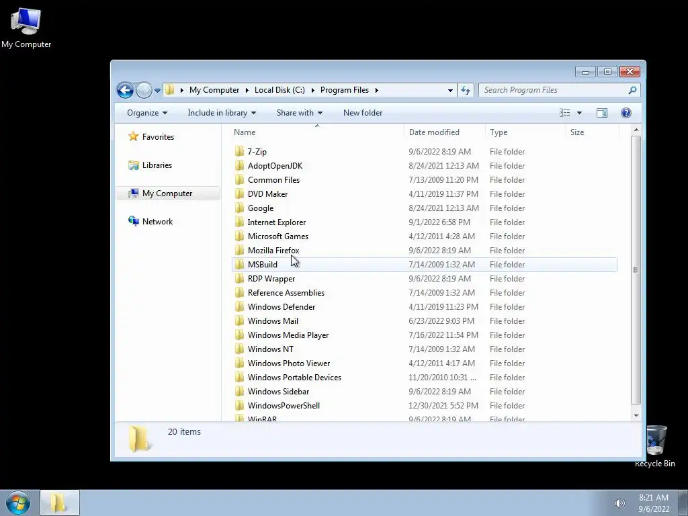Expand arrow after Local Disk (C:) breadcrumb
This screenshot has width=688, height=516.
click(x=312, y=90)
